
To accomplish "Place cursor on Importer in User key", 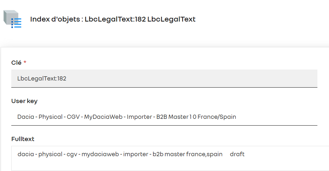I will 139,117.
